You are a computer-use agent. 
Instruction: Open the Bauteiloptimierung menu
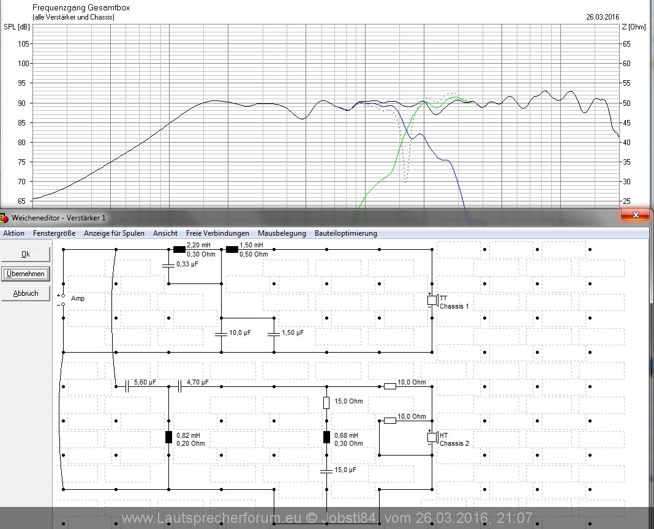(345, 233)
